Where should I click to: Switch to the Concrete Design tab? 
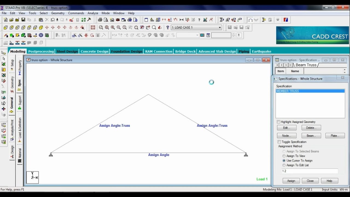click(x=95, y=51)
